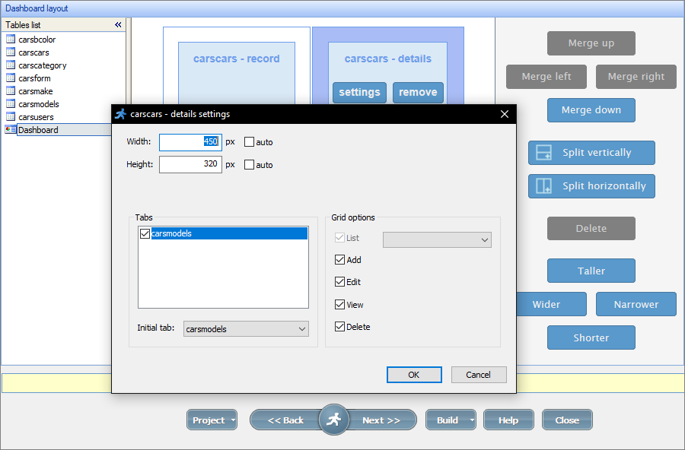The height and width of the screenshot is (450, 685).
Task: Click the carsusers table icon
Action: click(x=12, y=116)
